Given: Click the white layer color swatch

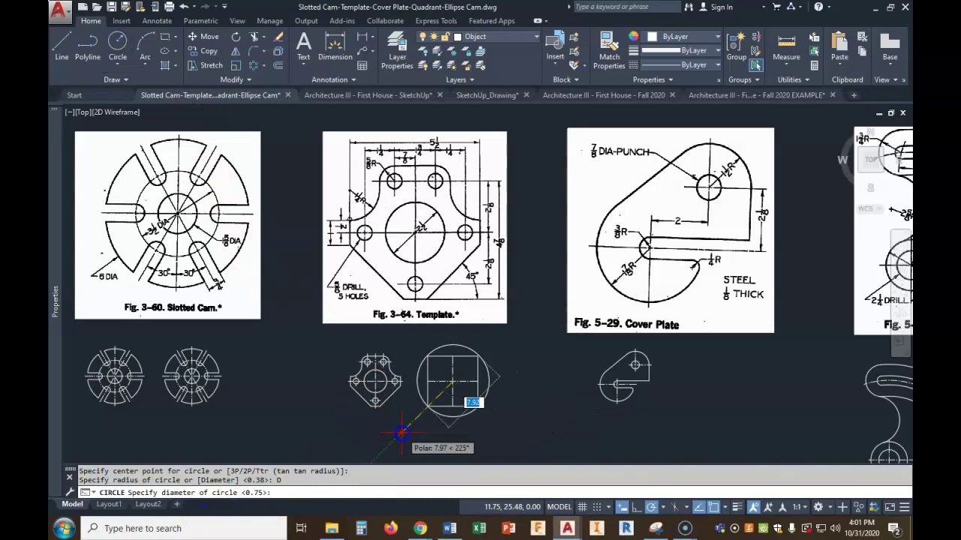Looking at the screenshot, I should (457, 37).
